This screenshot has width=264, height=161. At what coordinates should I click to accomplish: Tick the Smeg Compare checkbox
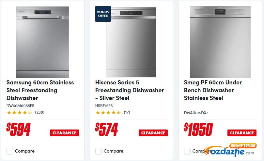tap(187, 151)
